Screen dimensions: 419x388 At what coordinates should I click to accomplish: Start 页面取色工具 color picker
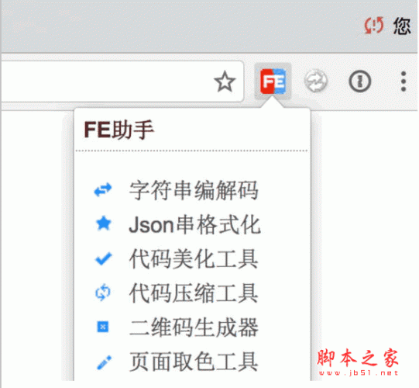pyautogui.click(x=194, y=362)
